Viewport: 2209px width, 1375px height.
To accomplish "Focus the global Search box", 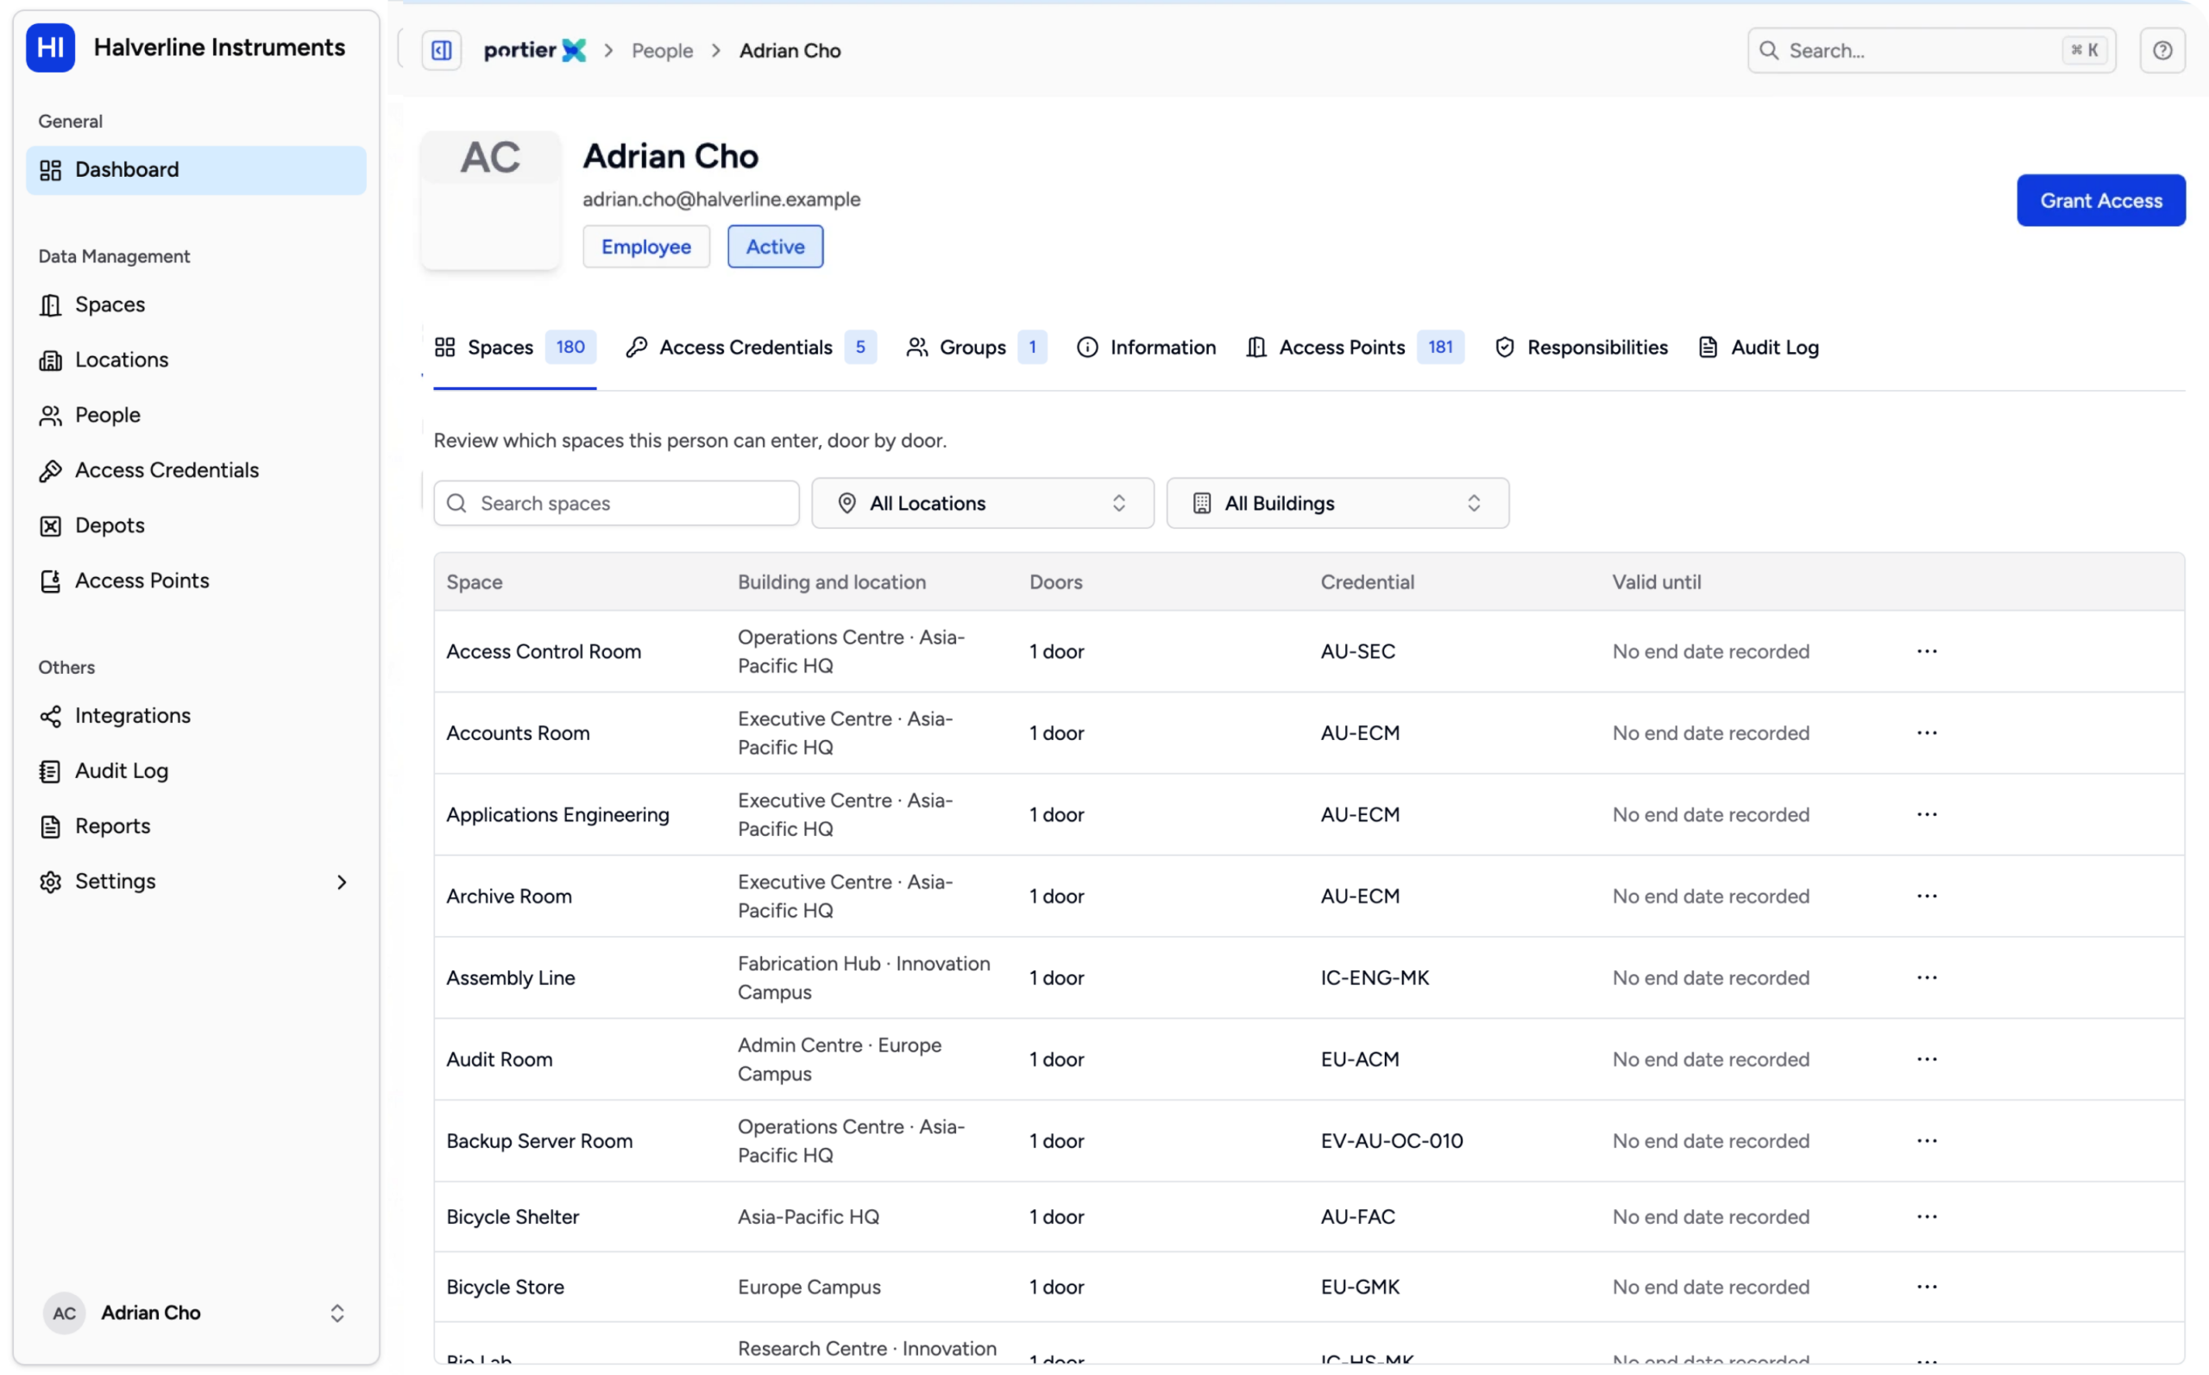I will pos(1930,50).
